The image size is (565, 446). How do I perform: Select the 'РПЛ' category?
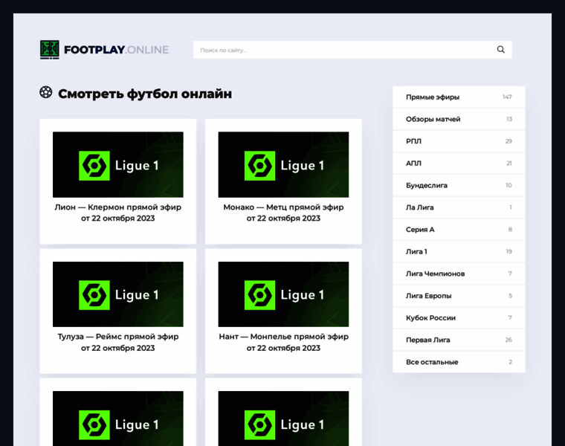coord(459,140)
